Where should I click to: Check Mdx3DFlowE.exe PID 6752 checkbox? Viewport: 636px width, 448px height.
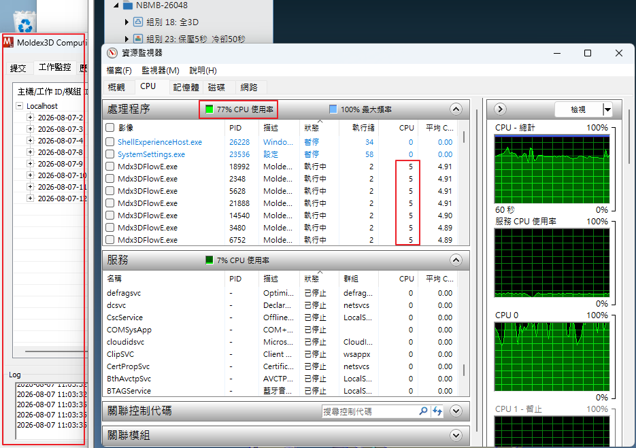click(x=110, y=239)
